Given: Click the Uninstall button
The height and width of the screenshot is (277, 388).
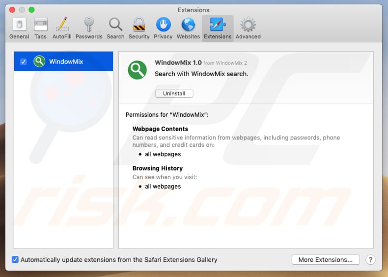Looking at the screenshot, I should [174, 93].
